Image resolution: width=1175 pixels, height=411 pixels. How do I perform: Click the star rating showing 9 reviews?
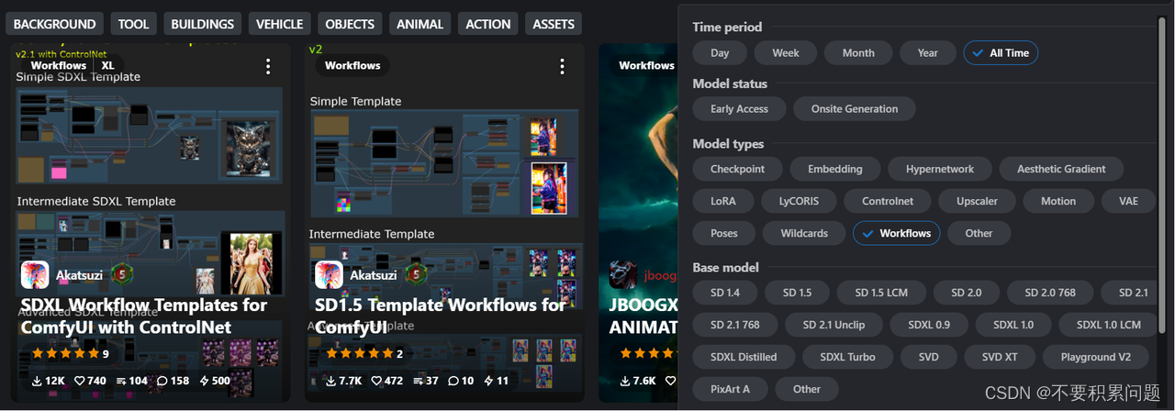tap(71, 353)
